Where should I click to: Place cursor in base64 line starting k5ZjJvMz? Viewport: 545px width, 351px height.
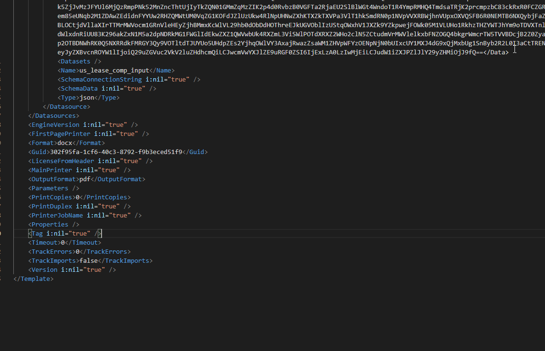point(301,7)
